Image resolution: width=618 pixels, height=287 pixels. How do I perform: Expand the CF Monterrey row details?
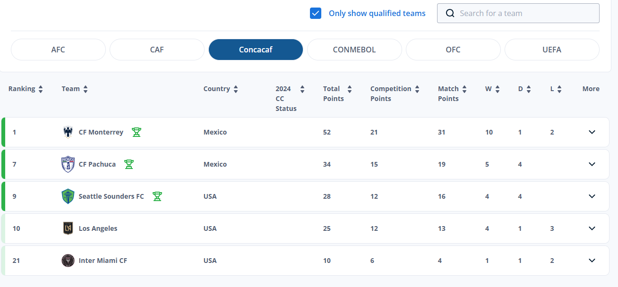click(x=592, y=132)
